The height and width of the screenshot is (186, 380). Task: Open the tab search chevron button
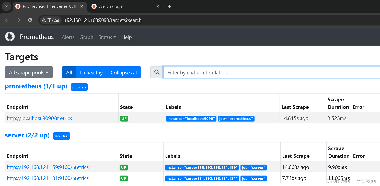[x=6, y=6]
